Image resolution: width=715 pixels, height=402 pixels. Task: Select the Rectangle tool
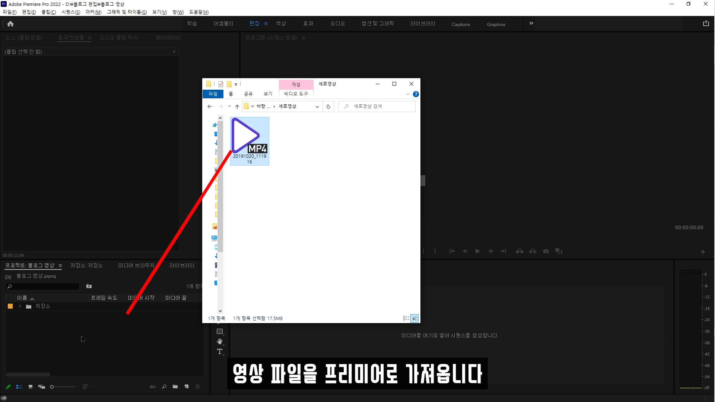pyautogui.click(x=220, y=331)
